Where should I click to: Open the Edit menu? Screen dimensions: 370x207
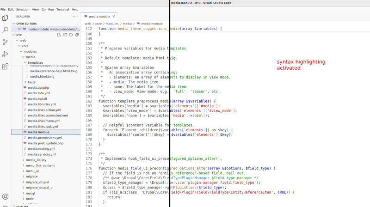[x=11, y=9]
